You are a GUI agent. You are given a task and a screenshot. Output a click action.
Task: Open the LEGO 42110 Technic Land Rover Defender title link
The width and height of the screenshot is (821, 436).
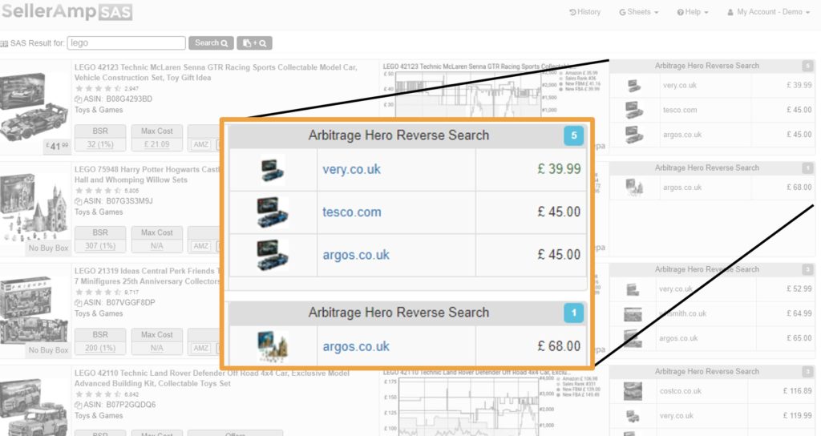point(212,378)
